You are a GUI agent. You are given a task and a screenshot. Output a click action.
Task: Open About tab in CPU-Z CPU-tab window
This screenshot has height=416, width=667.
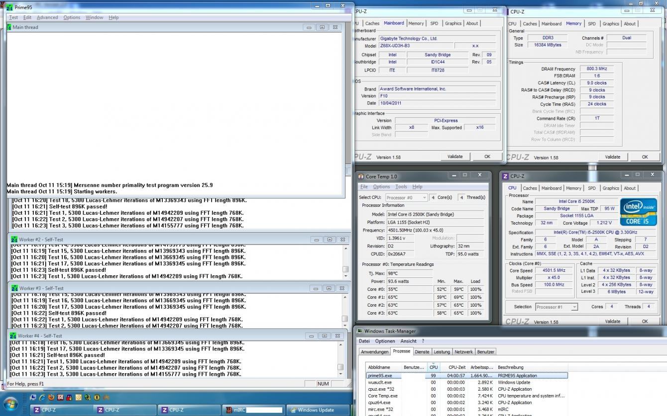(x=630, y=188)
